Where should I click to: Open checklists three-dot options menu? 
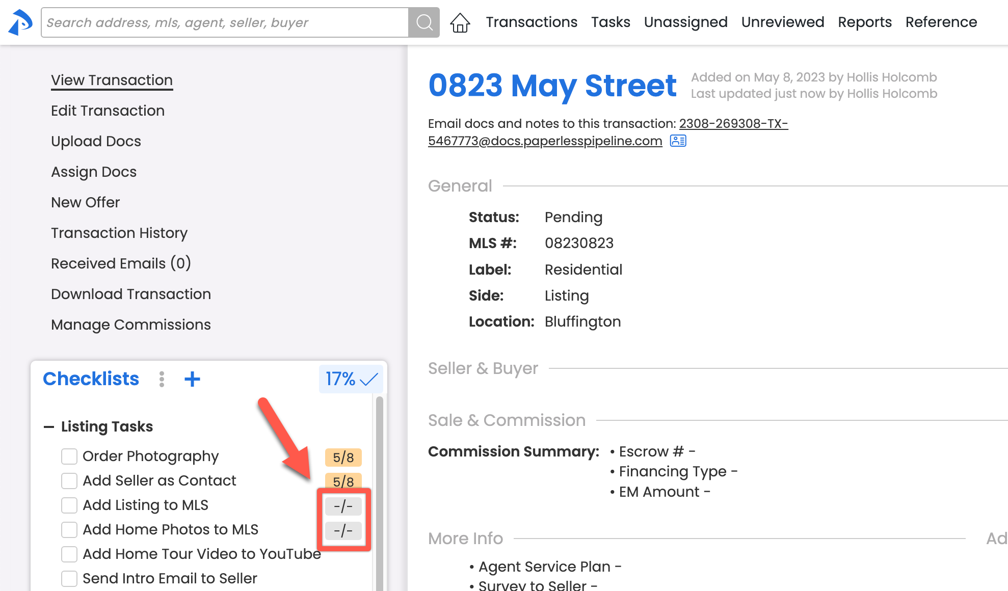(x=162, y=379)
